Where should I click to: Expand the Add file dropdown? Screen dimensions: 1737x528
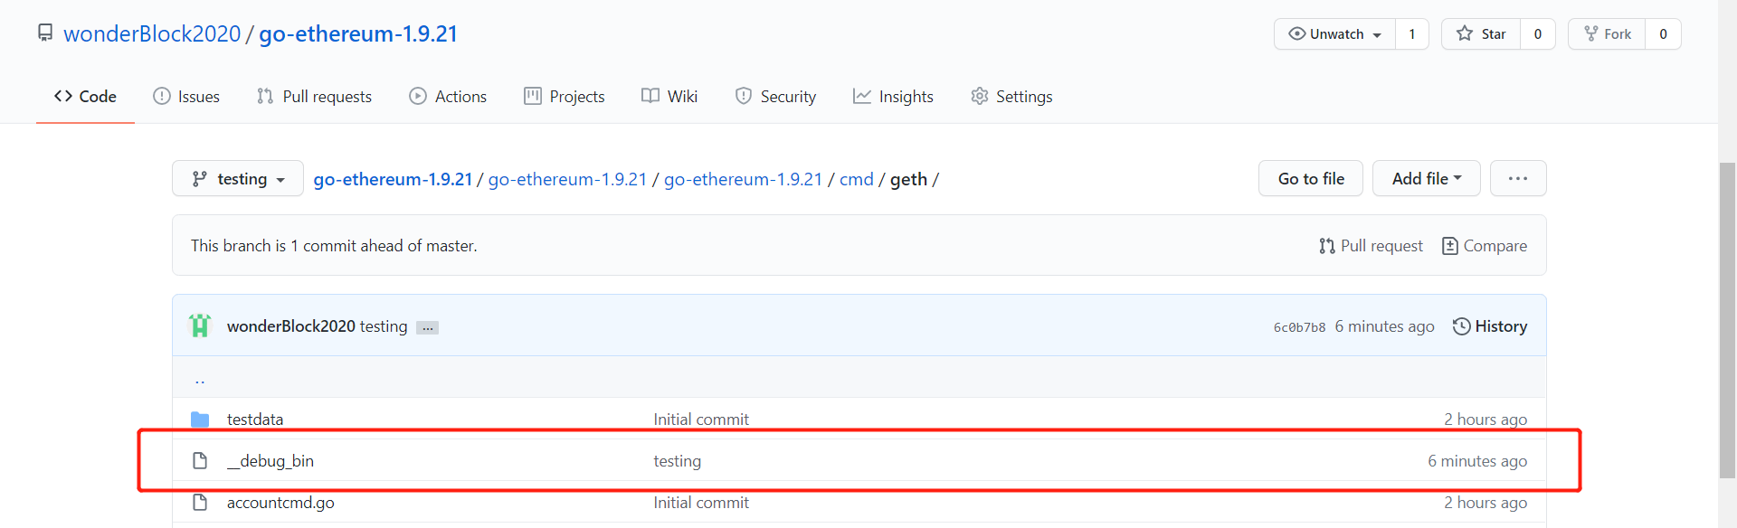pyautogui.click(x=1427, y=179)
